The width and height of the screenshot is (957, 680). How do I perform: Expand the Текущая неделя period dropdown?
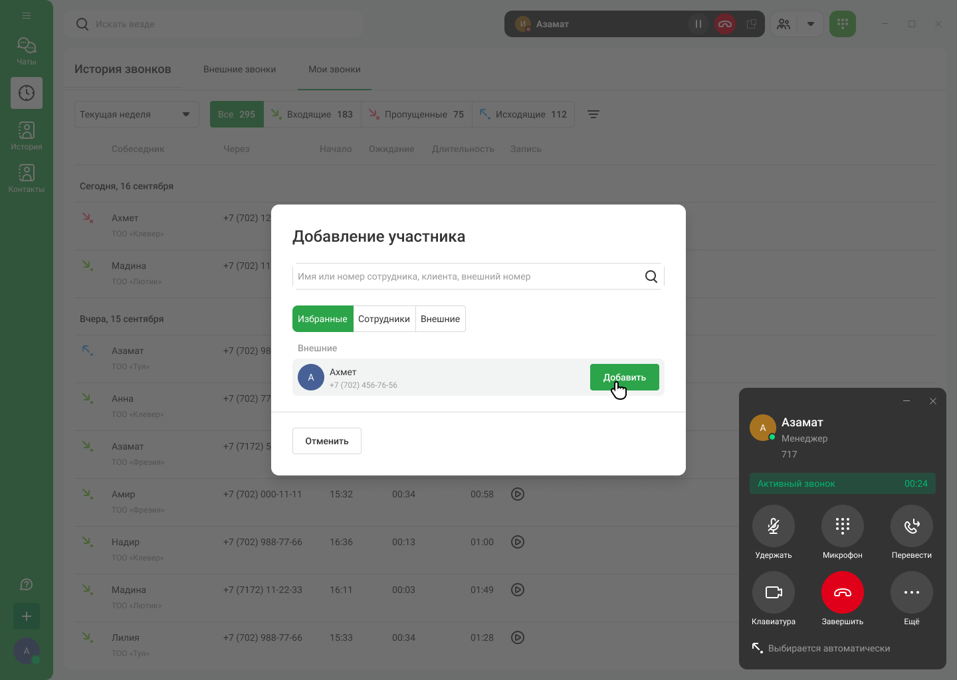click(x=136, y=114)
